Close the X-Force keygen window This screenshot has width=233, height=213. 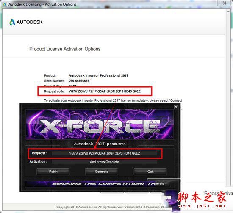176,107
